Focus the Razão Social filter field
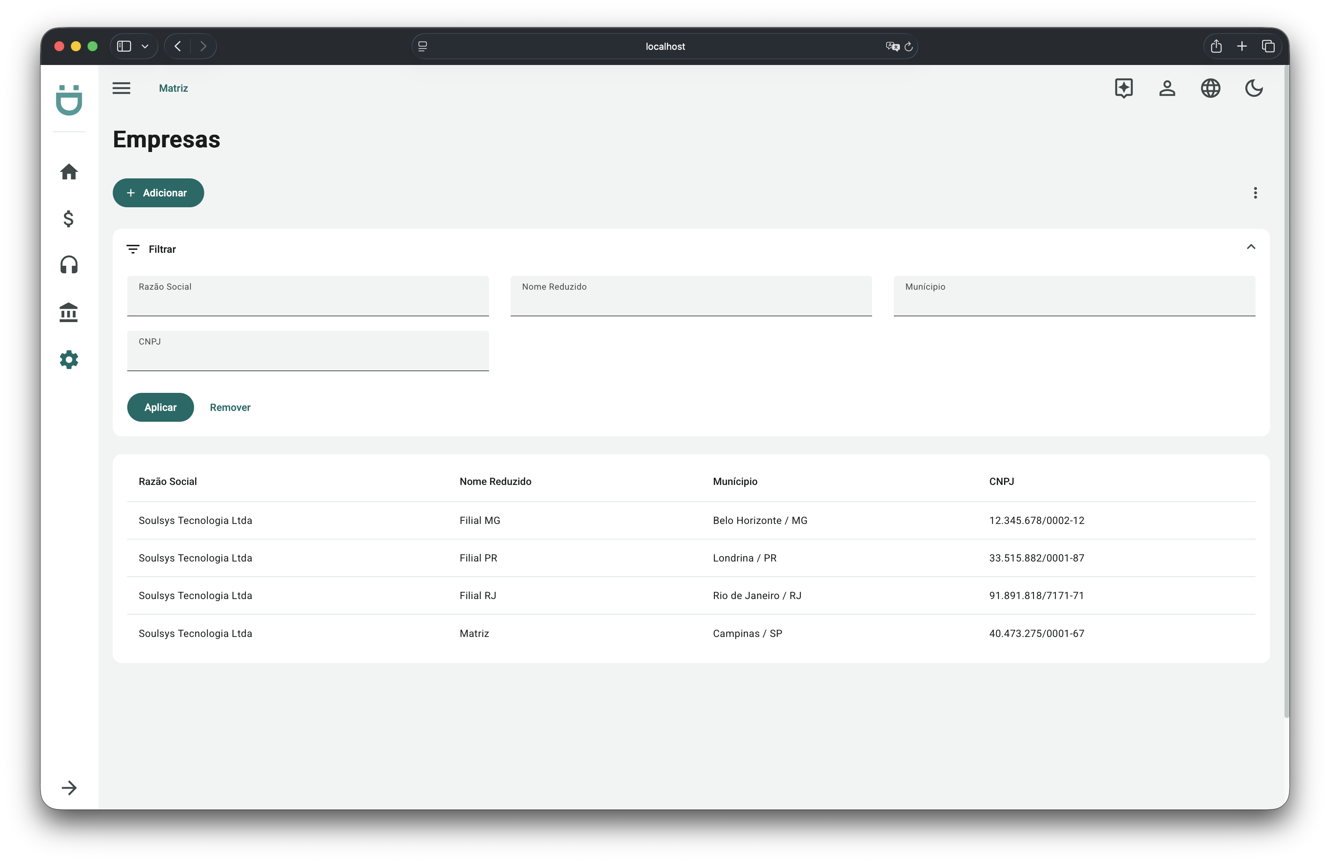Viewport: 1330px width, 863px height. (x=307, y=301)
